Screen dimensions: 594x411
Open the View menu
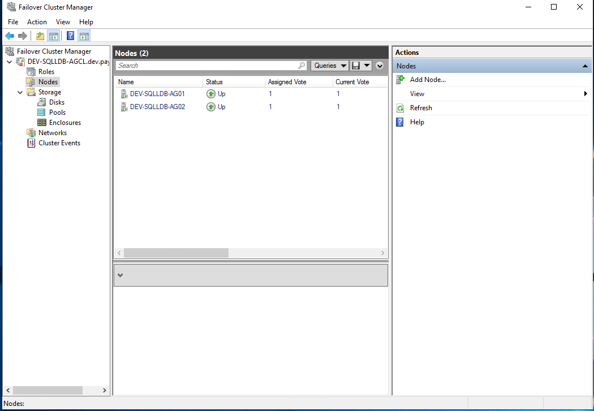pyautogui.click(x=63, y=21)
